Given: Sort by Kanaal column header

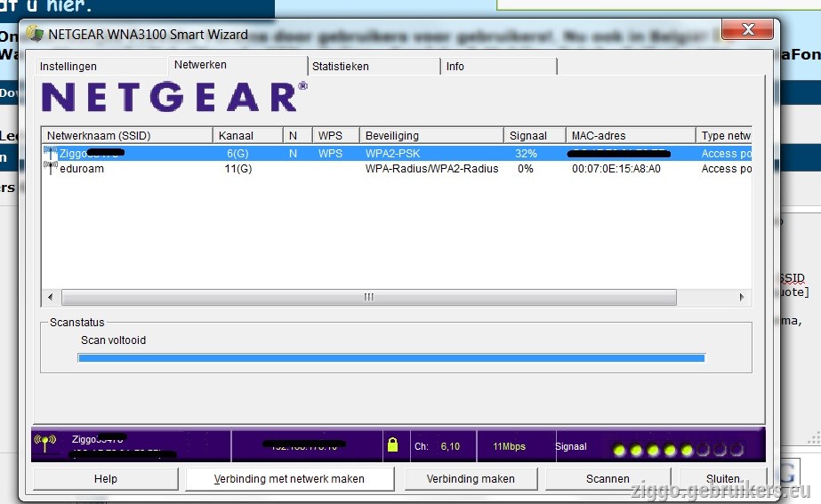Looking at the screenshot, I should pyautogui.click(x=248, y=135).
